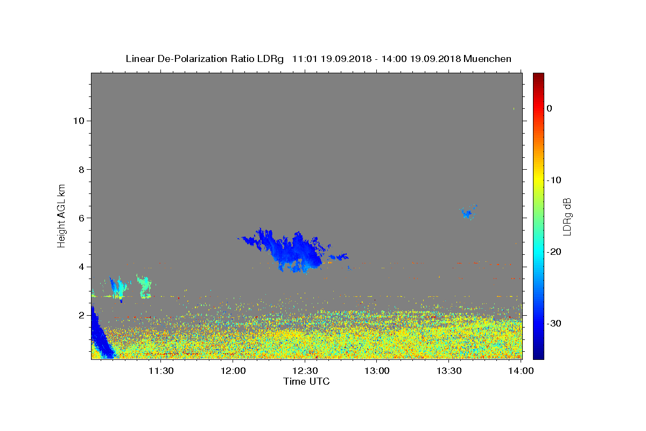Image resolution: width=646 pixels, height=431 pixels.
Task: Click the plot title 'Linear De-Polarization Ratio LDRg'
Action: tap(204, 59)
